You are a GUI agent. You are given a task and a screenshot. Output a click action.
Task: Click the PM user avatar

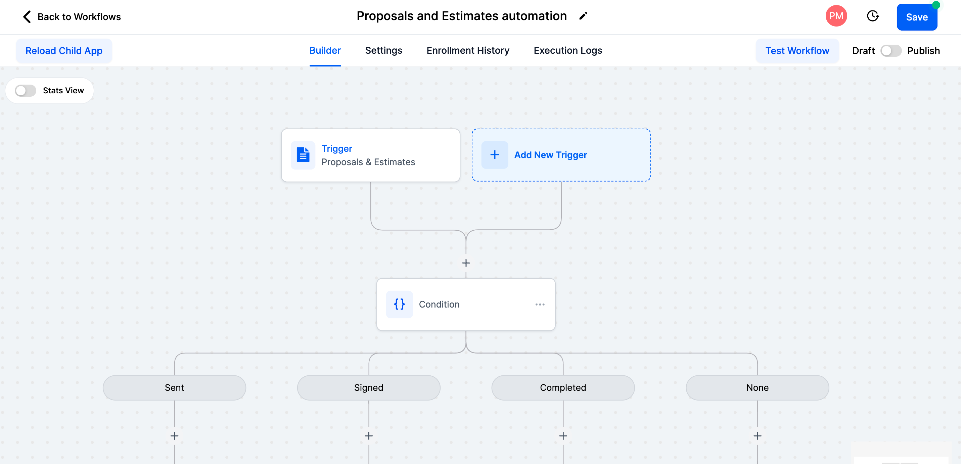click(x=836, y=16)
